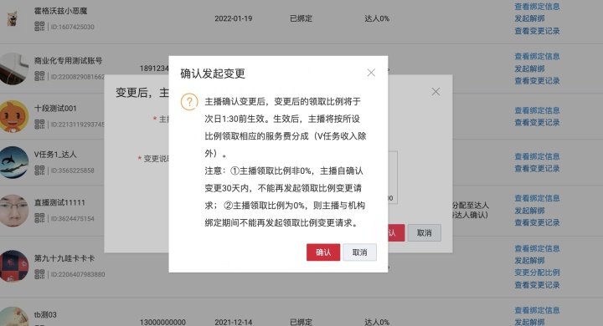View binding info for 商业化专用测试账号
603x326 pixels.
coord(537,57)
